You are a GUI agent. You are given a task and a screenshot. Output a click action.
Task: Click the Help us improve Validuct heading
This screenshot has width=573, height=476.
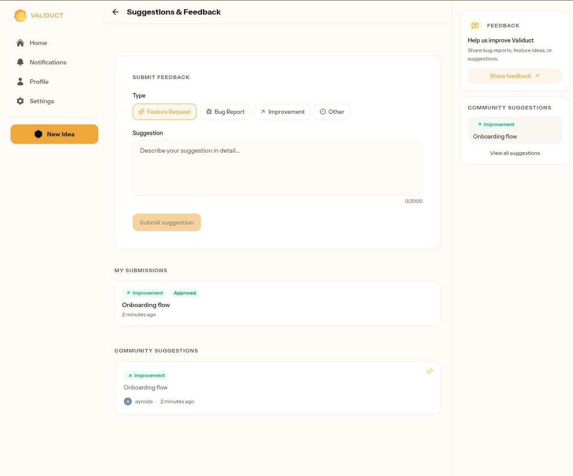501,41
